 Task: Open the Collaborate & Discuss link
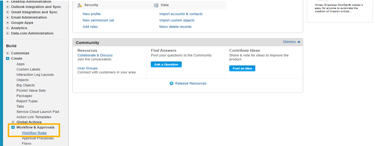tap(95, 55)
